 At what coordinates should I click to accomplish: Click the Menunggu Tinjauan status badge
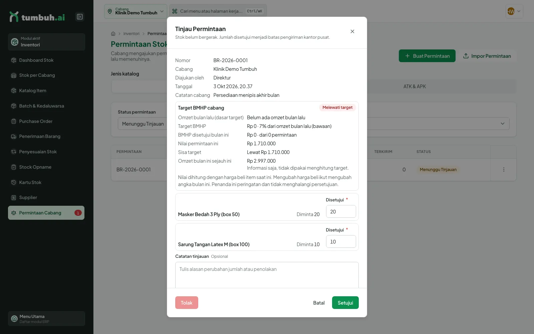[438, 170]
